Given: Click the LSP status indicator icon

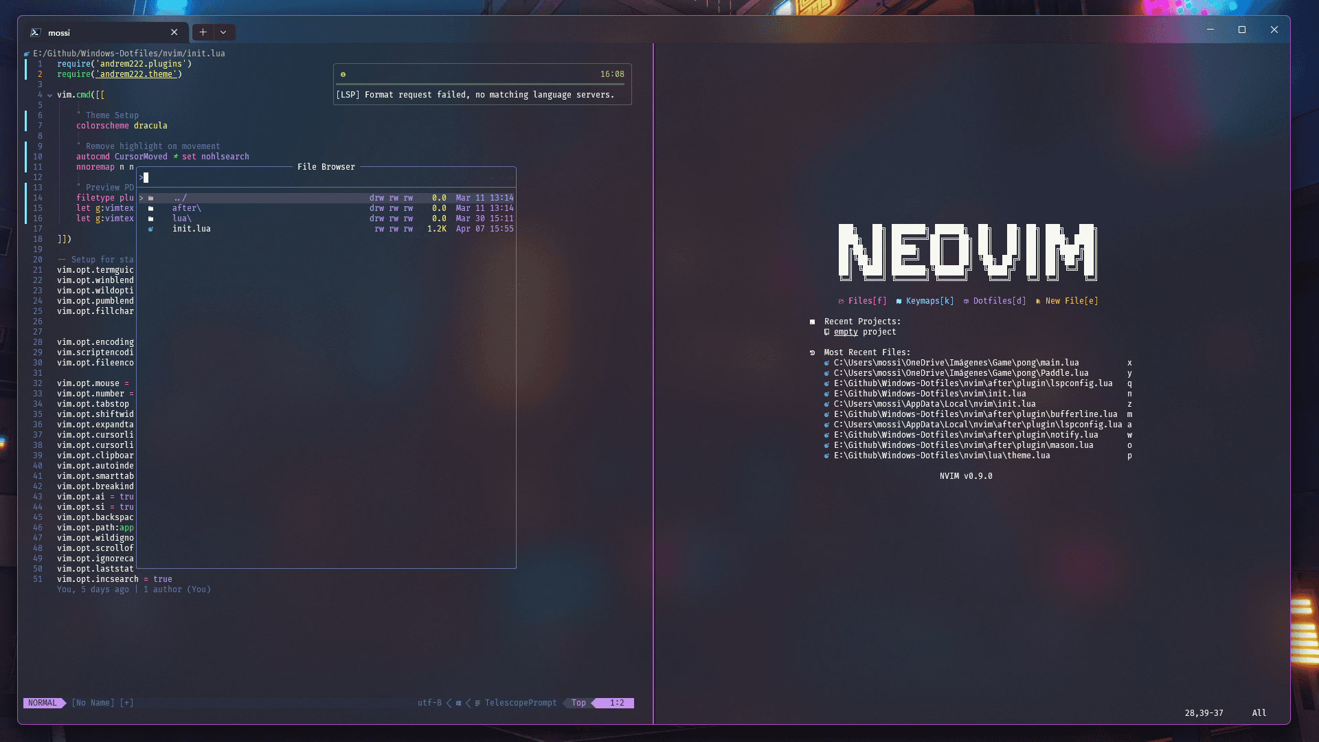Looking at the screenshot, I should [344, 74].
